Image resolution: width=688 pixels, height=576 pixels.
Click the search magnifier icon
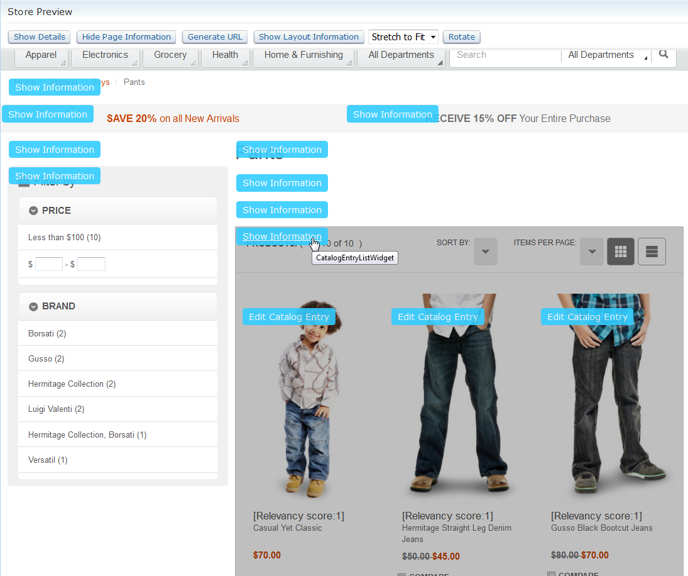pos(663,55)
